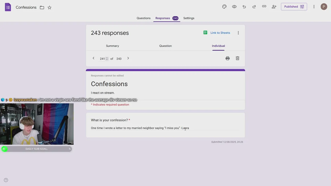
Task: Click the webcam overlay thumbnail
Action: tap(37, 124)
